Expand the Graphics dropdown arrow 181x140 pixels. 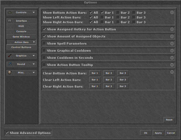point(34,56)
